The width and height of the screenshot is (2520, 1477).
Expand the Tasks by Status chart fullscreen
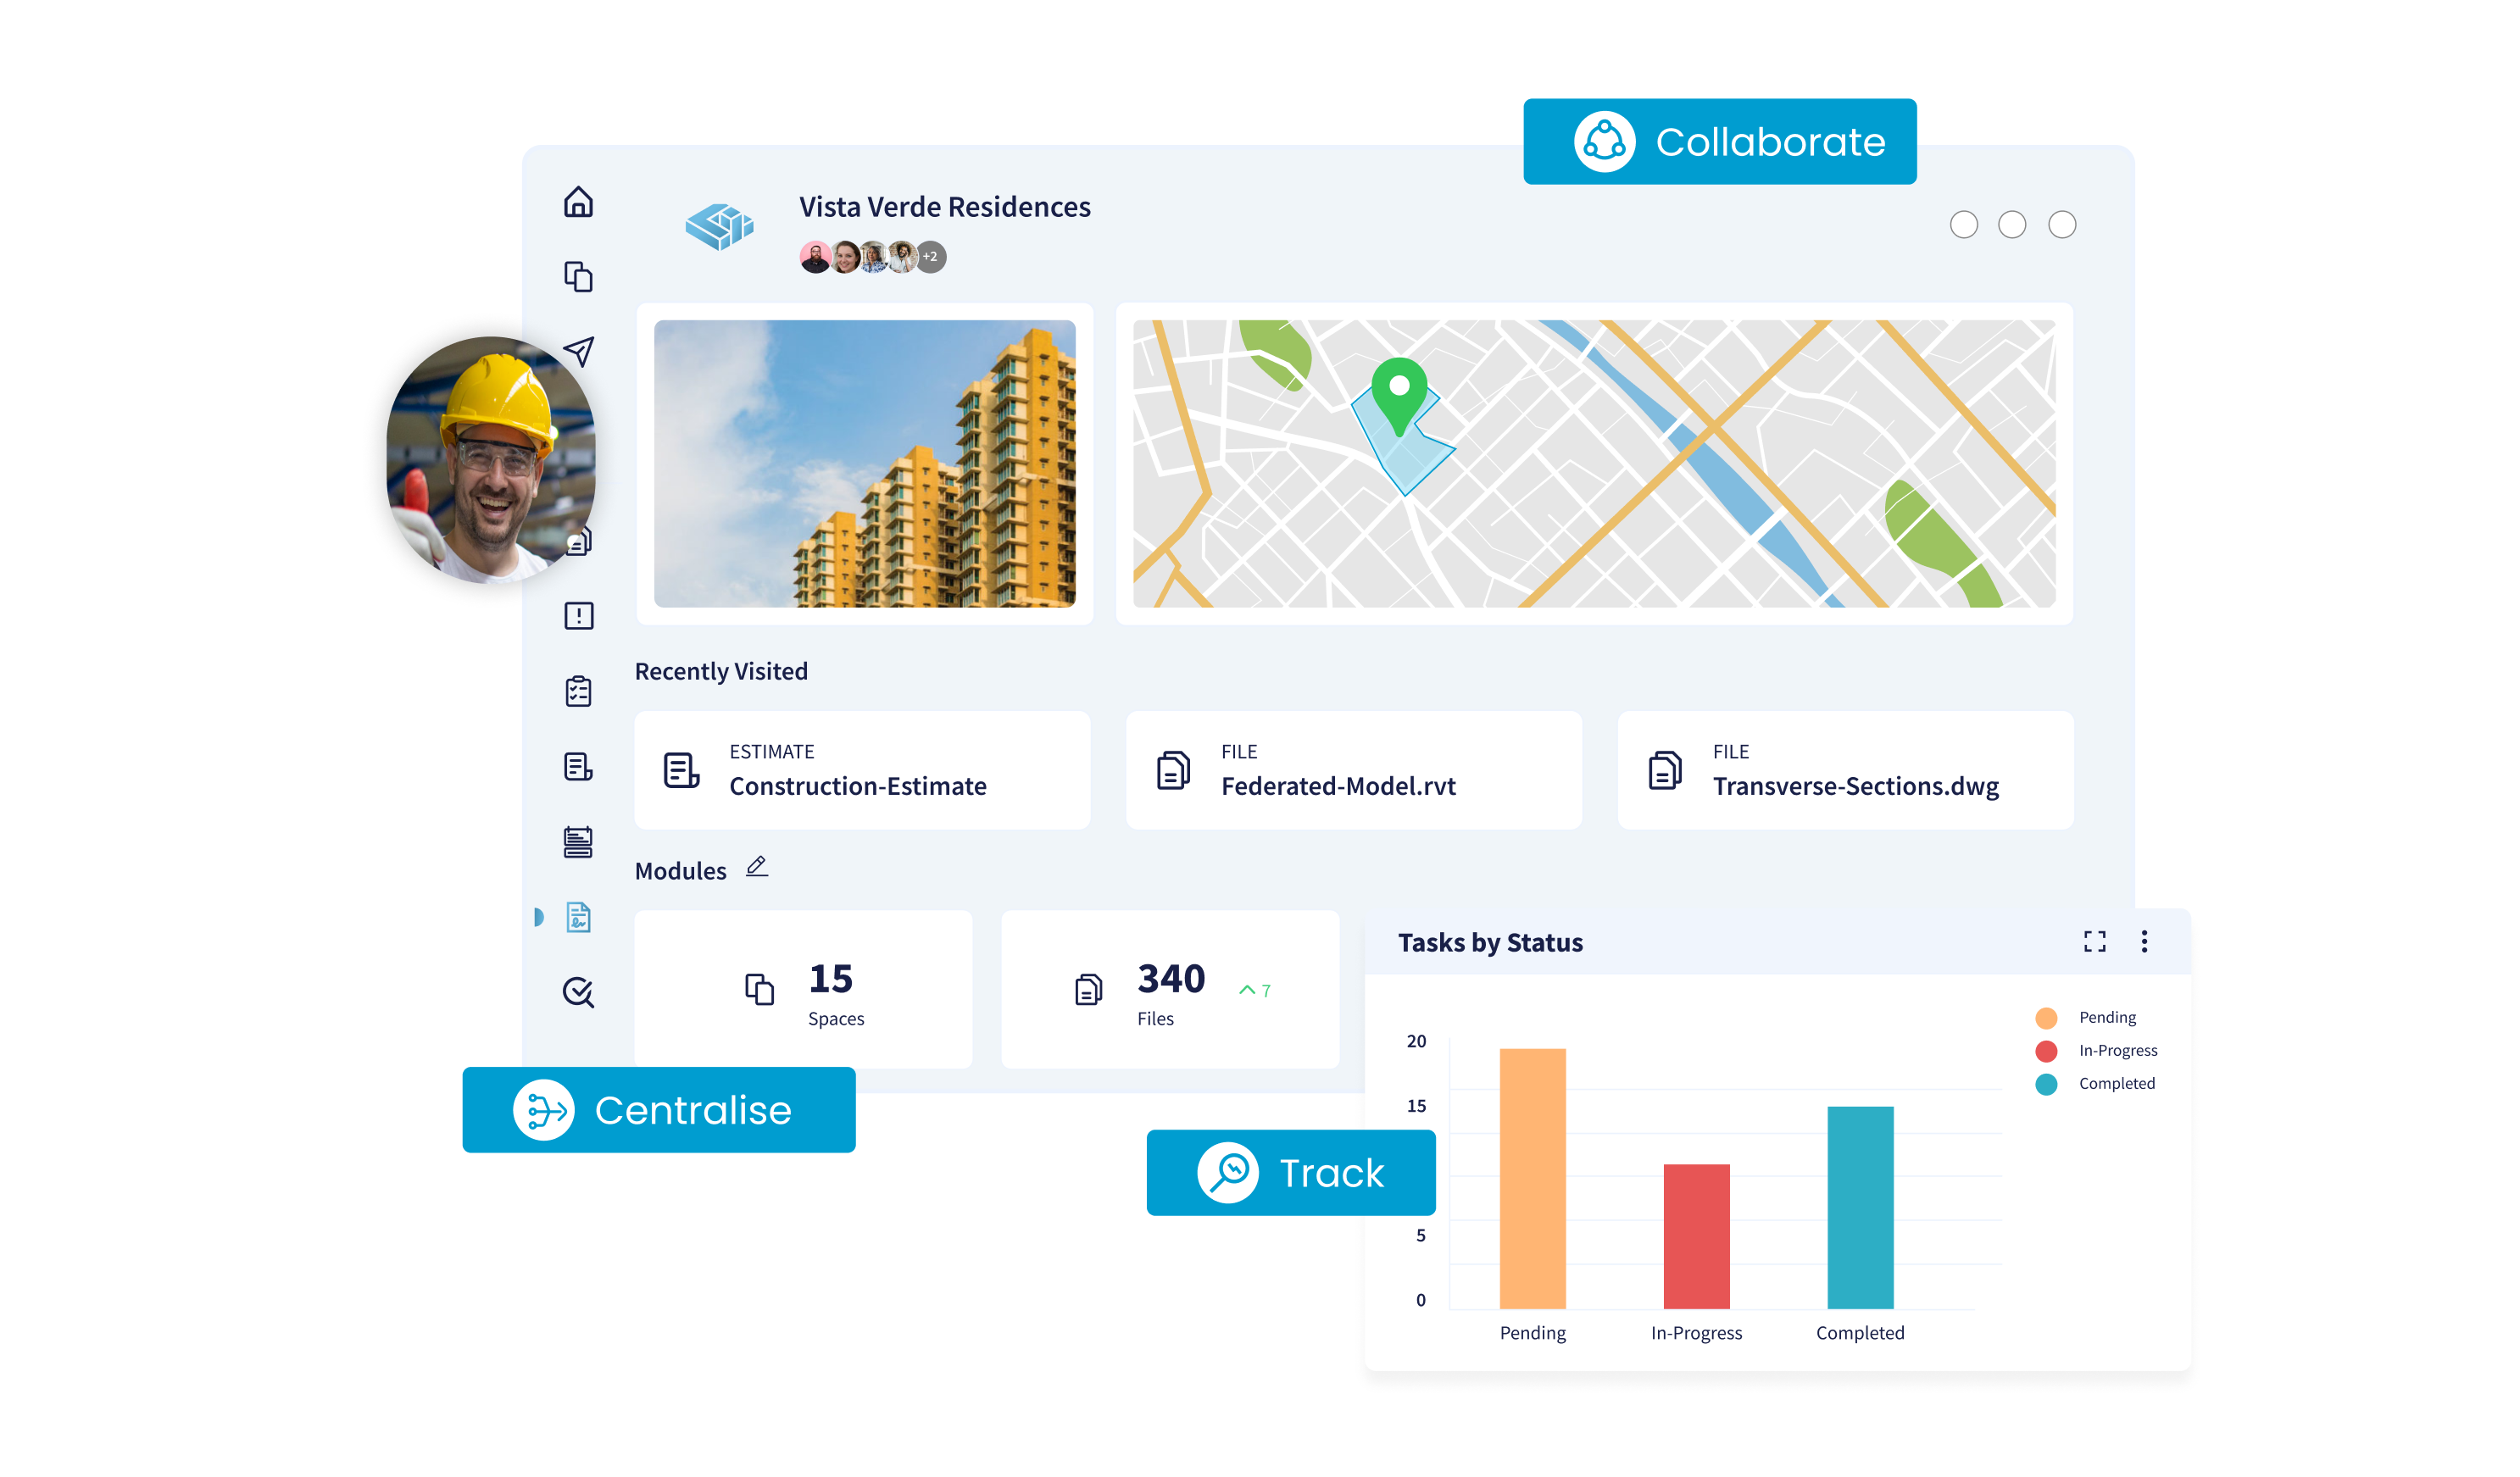(2094, 941)
